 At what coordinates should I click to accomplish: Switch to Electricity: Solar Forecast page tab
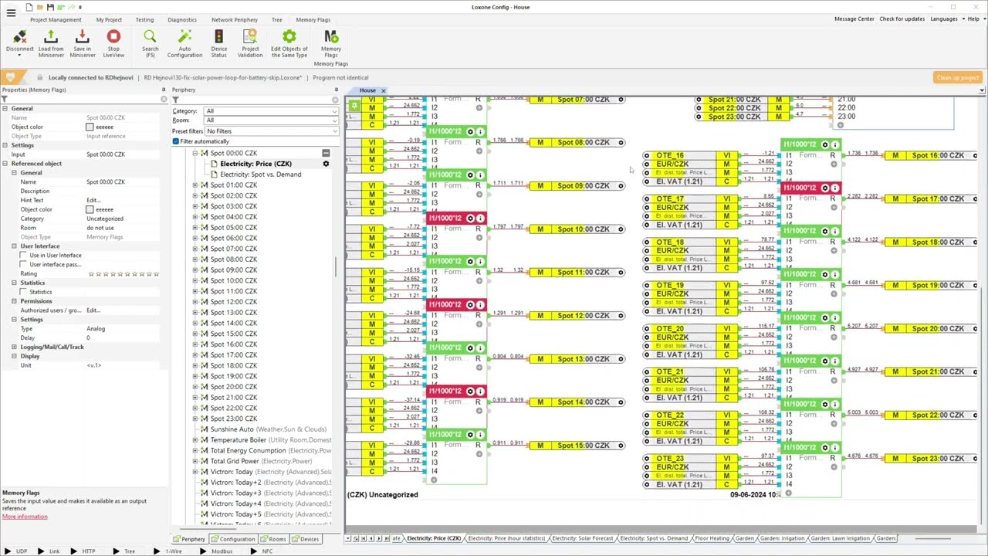(x=583, y=538)
